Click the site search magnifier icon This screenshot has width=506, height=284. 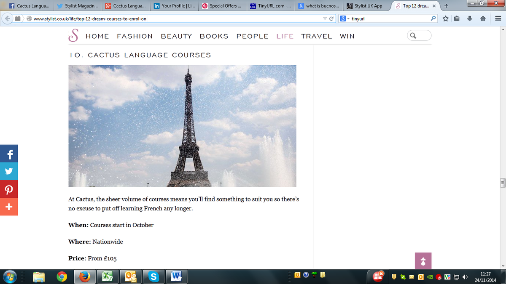pos(413,36)
